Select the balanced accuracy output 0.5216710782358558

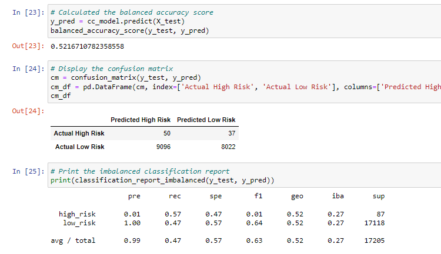[87, 46]
